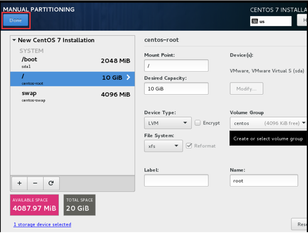Open the Volume Group centos dropdown

pyautogui.click(x=269, y=123)
